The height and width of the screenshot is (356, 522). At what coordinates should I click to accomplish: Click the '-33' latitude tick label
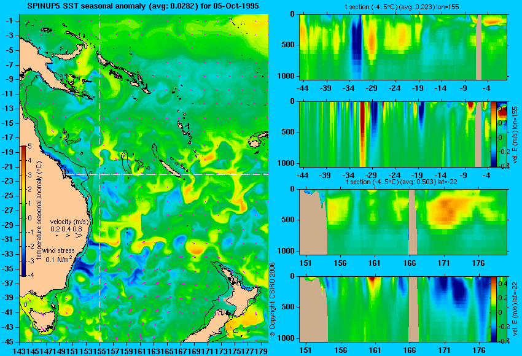pos(8,254)
